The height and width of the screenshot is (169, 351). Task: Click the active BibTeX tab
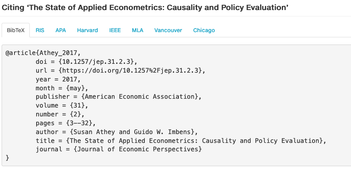(x=16, y=30)
